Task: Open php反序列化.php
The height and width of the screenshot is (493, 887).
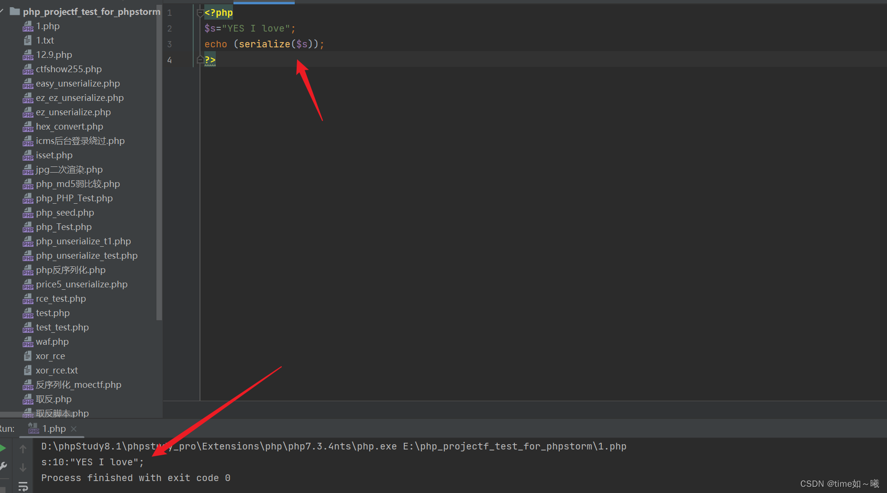Action: pos(70,270)
